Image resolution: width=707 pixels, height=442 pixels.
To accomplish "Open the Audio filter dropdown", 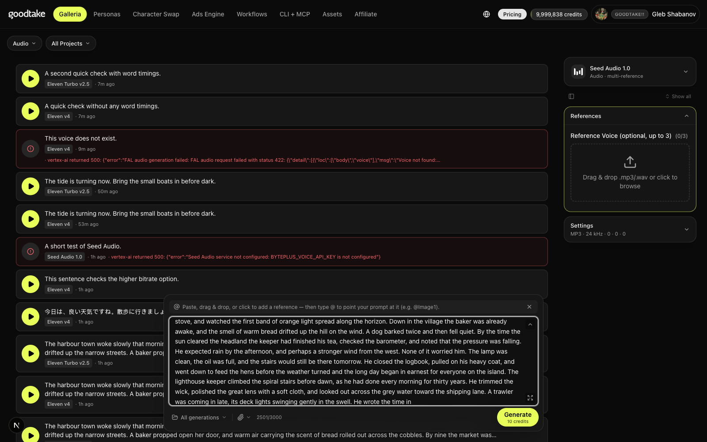I will point(25,43).
